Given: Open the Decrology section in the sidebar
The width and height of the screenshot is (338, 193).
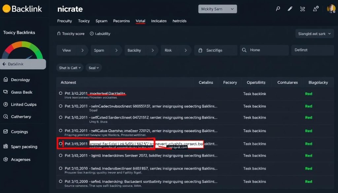Looking at the screenshot, I should 20,80.
